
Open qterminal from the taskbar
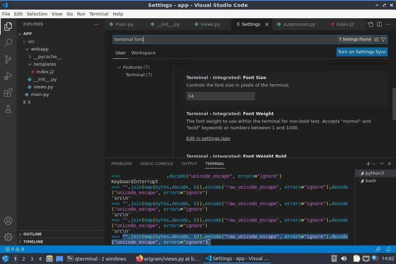(97, 259)
